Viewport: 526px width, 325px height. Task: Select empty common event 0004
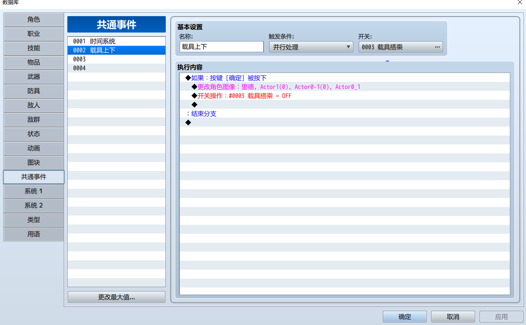click(x=116, y=68)
